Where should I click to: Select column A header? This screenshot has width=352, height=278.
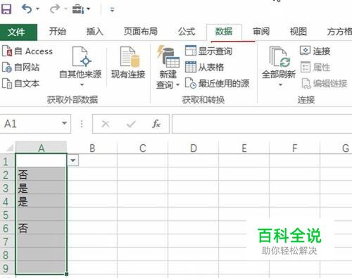pos(42,148)
